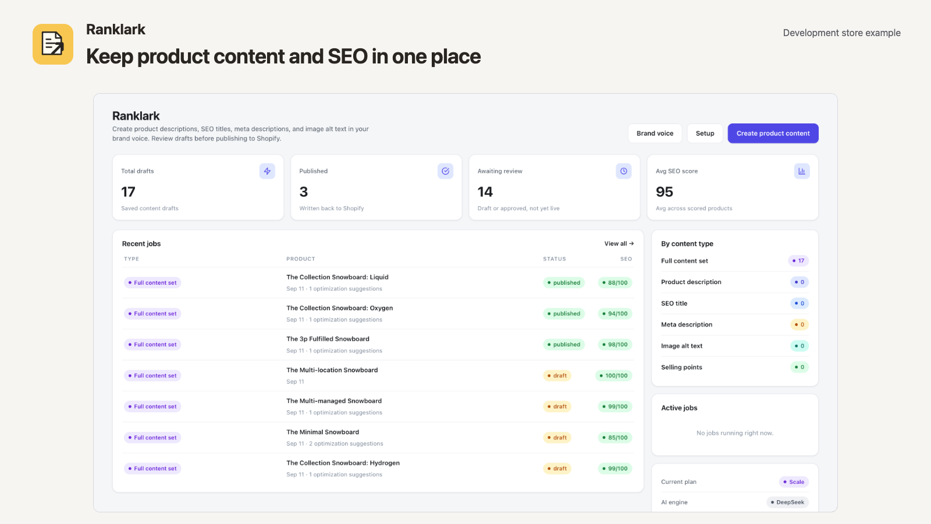Click Create product content button
The width and height of the screenshot is (931, 524).
pos(773,133)
